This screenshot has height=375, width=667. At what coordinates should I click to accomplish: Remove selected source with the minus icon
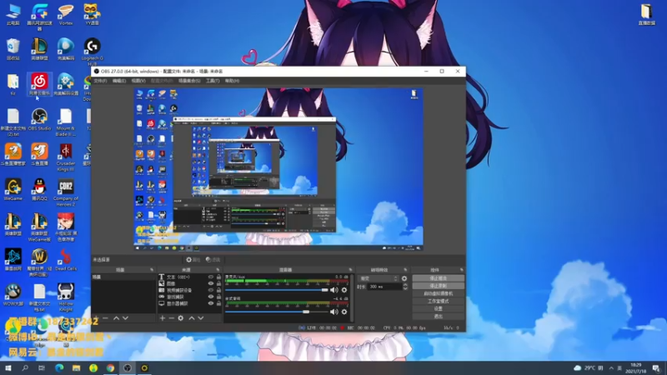[x=172, y=318]
